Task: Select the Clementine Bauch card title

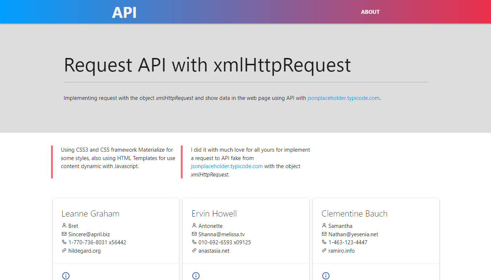Action: tap(354, 214)
